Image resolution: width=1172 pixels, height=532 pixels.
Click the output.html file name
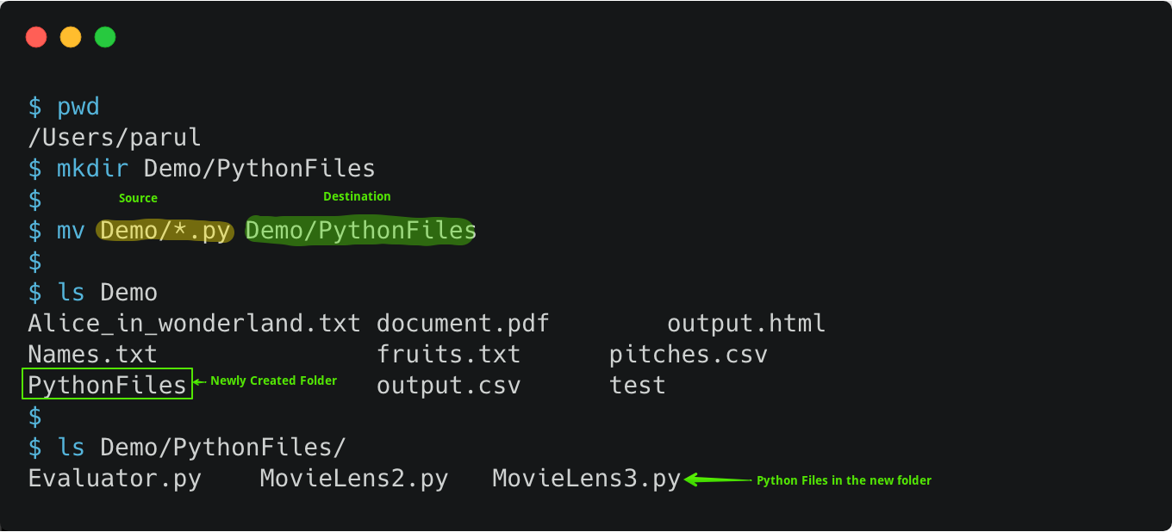pos(746,324)
